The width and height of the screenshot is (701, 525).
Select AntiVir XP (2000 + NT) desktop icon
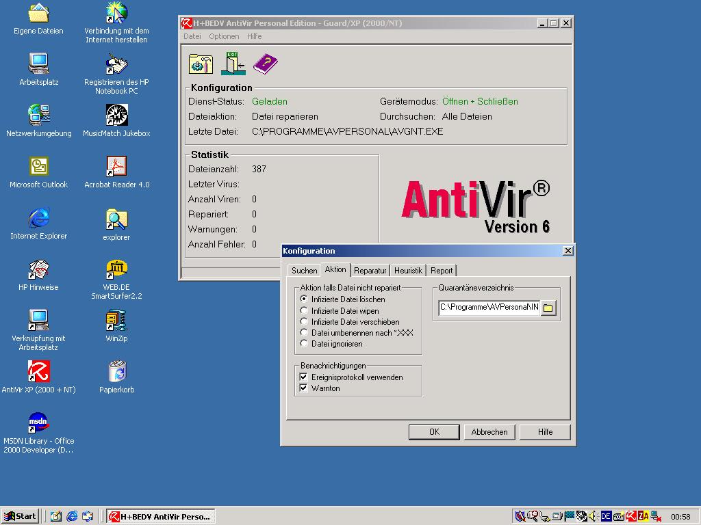(38, 377)
